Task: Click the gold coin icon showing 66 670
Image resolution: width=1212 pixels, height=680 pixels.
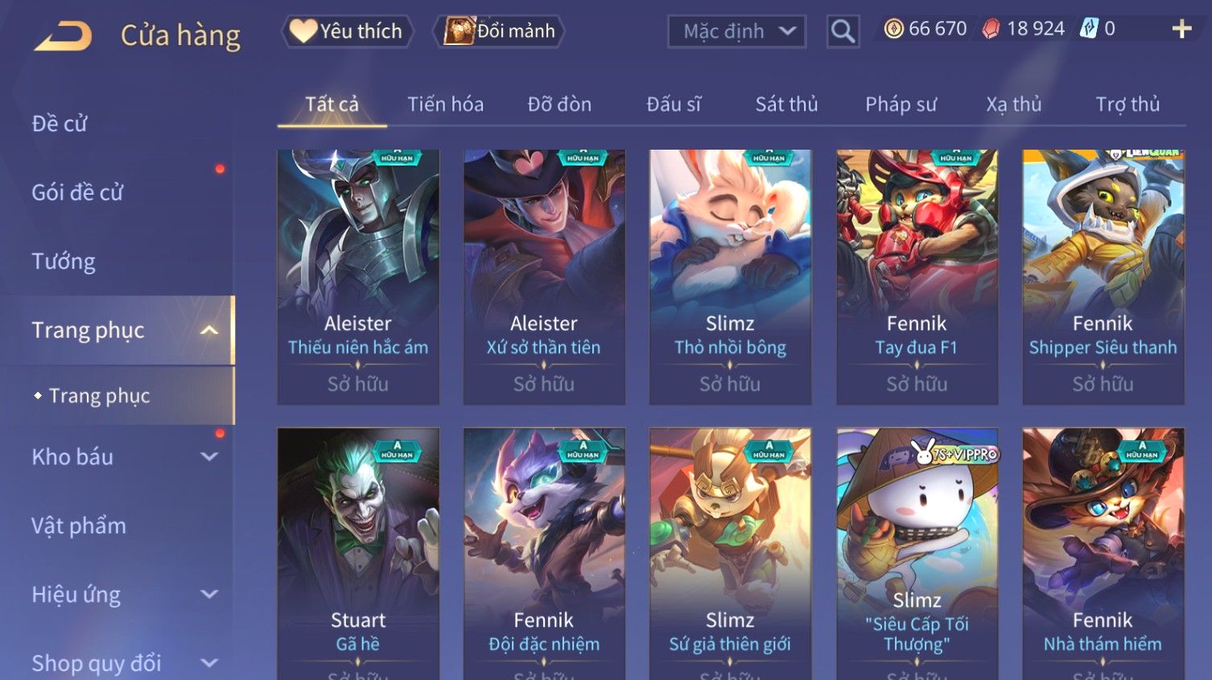Action: [893, 29]
